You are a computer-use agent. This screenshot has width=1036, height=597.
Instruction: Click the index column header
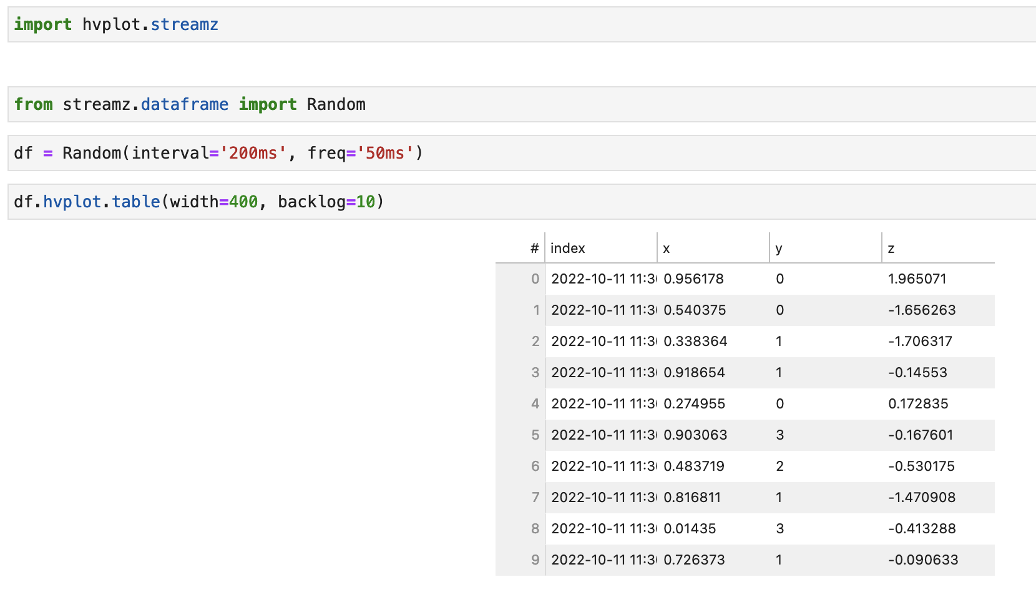click(567, 248)
